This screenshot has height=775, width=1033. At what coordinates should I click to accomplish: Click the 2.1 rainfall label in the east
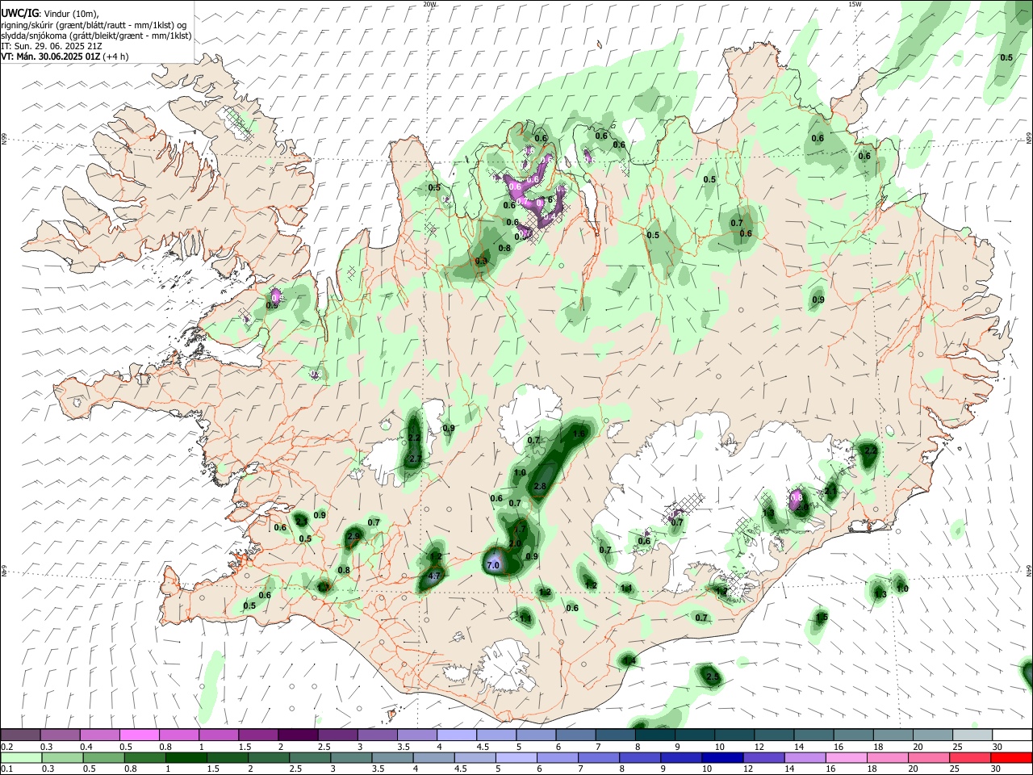pyautogui.click(x=830, y=491)
